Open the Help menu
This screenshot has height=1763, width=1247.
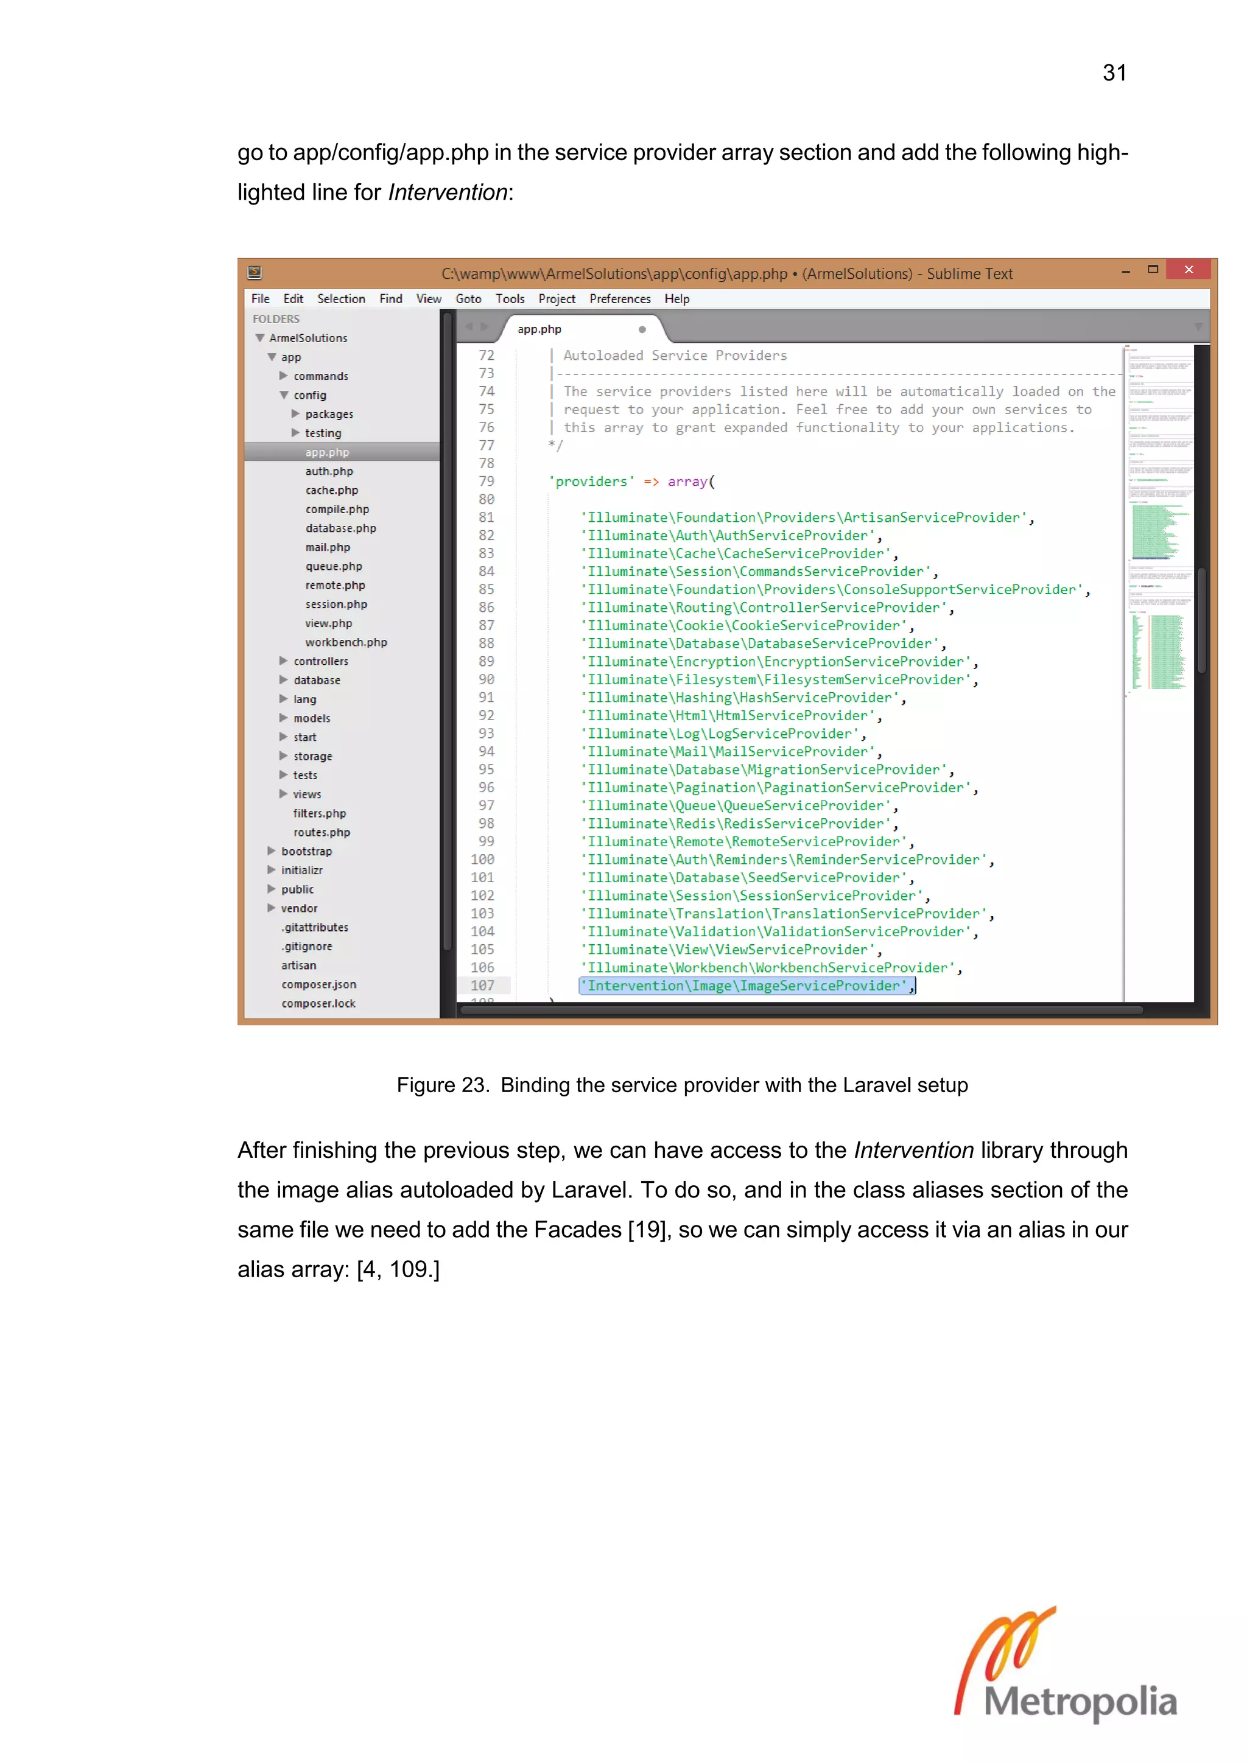coord(676,299)
